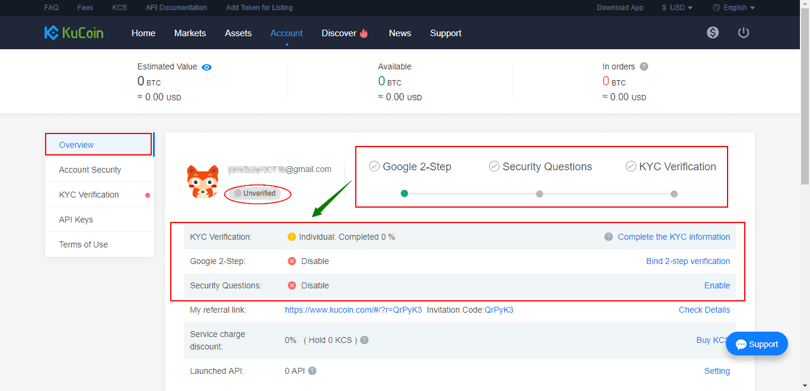Image resolution: width=810 pixels, height=391 pixels.
Task: Click question mark beside Complete the KYC information
Action: tap(608, 237)
